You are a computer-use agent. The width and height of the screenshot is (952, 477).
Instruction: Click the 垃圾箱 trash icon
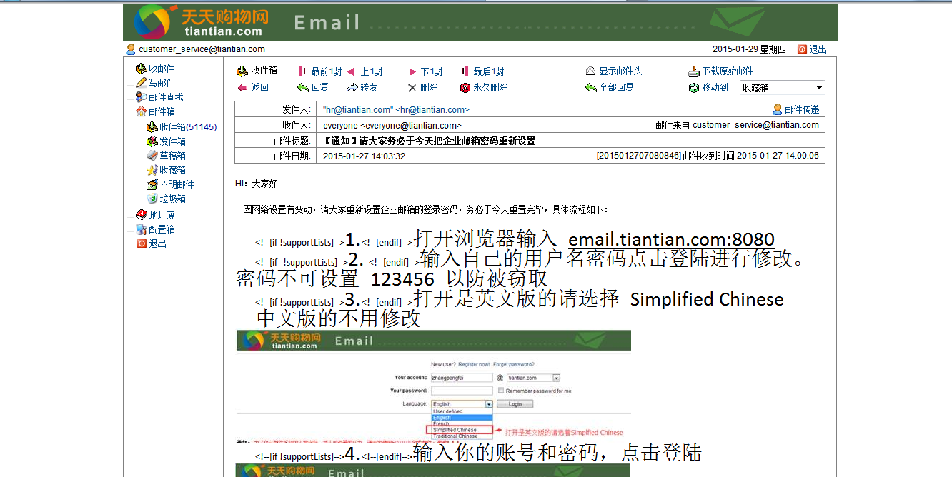pyautogui.click(x=152, y=199)
